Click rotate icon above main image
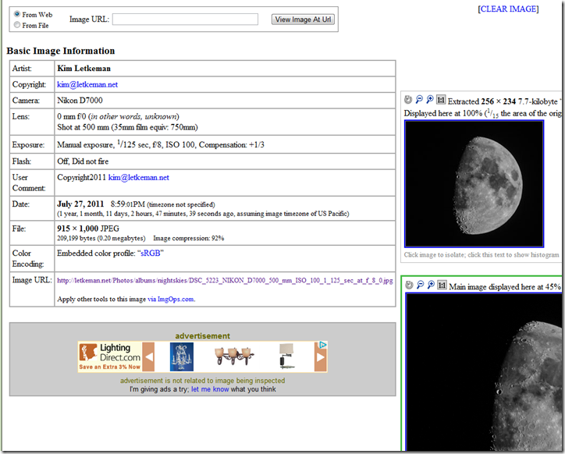Screen dimensions: 565x454 pos(408,286)
